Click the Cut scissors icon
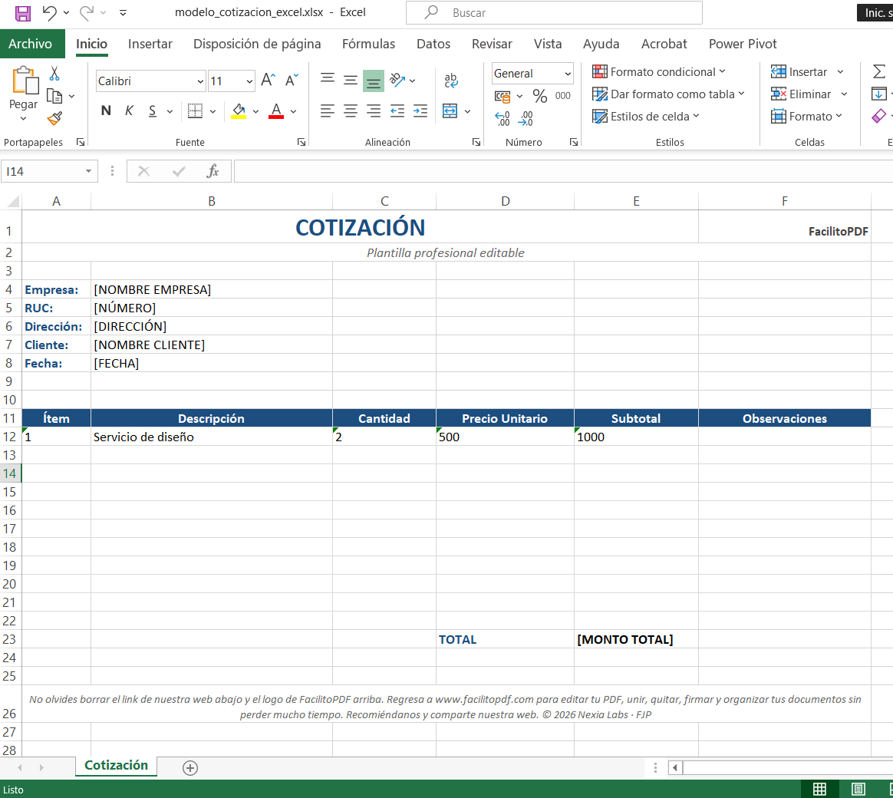Image resolution: width=893 pixels, height=798 pixels. (x=54, y=73)
